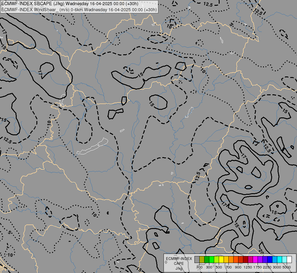Click the 2250 value on legend scale
The width and height of the screenshot is (297, 273).
[x=267, y=267]
